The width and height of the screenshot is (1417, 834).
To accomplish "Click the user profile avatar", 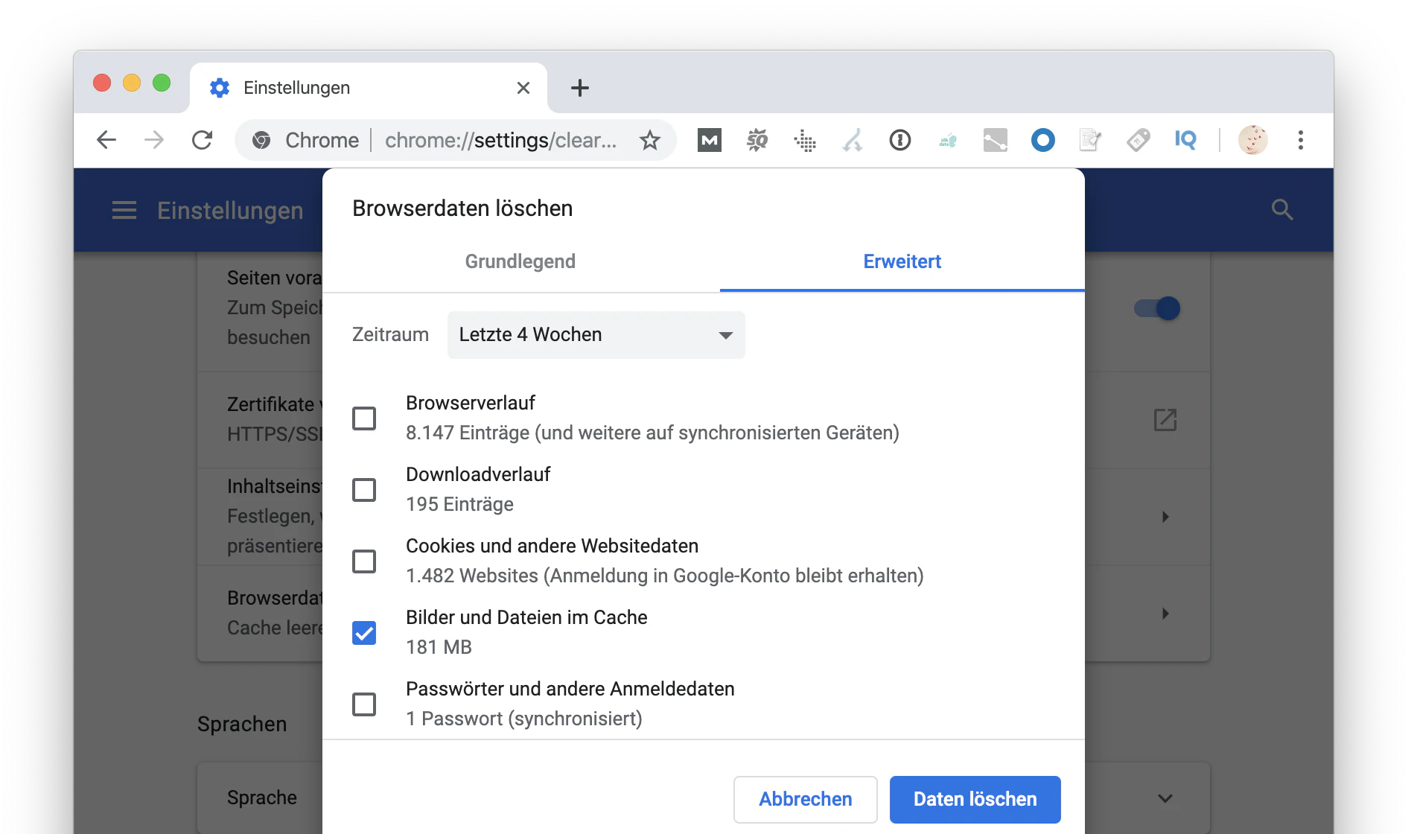I will [1252, 140].
